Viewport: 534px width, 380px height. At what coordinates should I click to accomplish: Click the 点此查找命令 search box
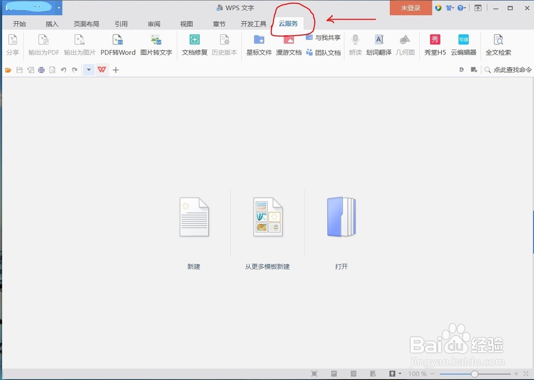[x=508, y=70]
